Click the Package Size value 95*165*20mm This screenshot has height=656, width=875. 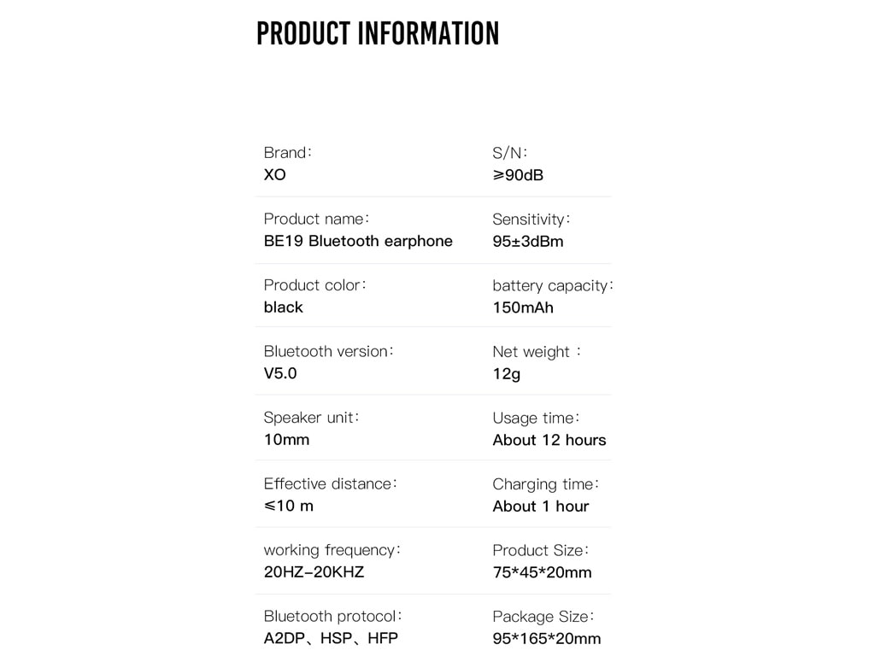click(546, 639)
